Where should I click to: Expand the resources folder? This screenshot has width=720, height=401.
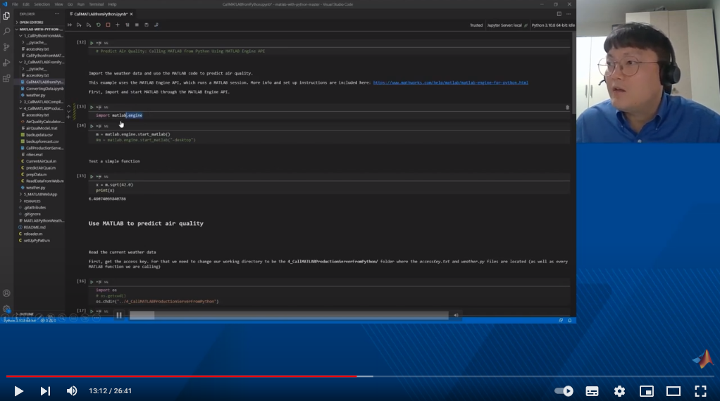click(30, 200)
